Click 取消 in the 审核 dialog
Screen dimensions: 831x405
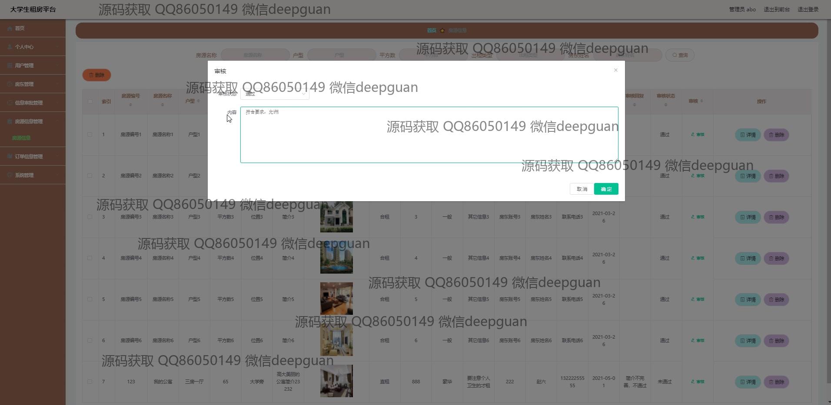(582, 189)
